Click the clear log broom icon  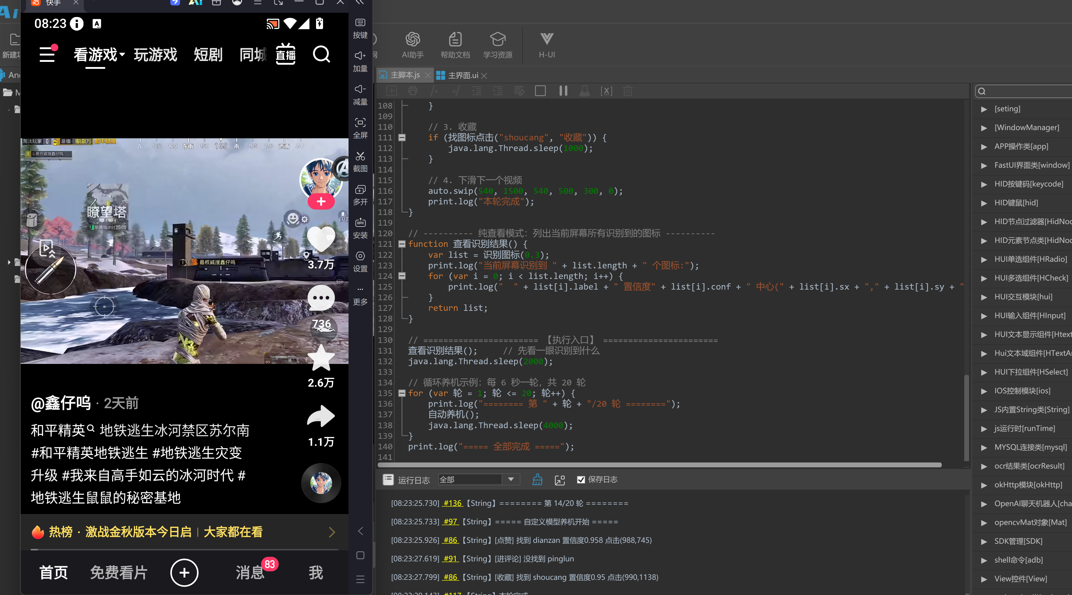tap(537, 479)
